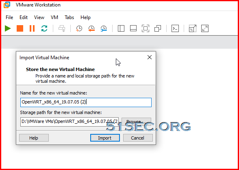Viewport: 239px width, 170px height.
Task: Click the Browse button for storage path
Action: (x=137, y=122)
